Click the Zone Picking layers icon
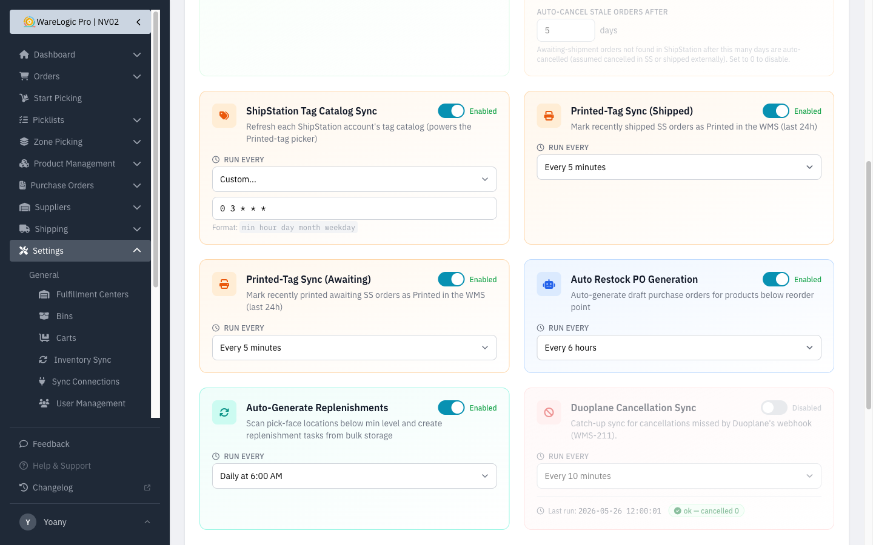Screen dimensions: 873x545 point(24,142)
